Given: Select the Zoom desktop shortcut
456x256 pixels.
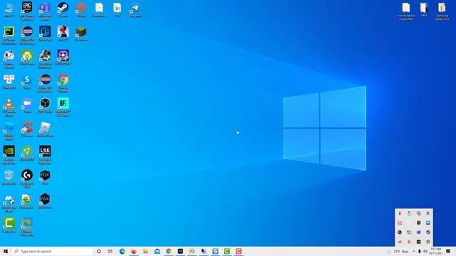Looking at the screenshot, I should [27, 105].
